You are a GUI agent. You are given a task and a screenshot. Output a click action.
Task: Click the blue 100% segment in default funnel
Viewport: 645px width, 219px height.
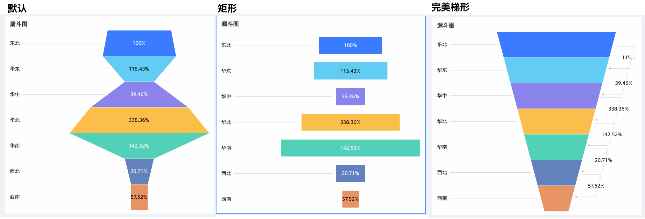(139, 43)
